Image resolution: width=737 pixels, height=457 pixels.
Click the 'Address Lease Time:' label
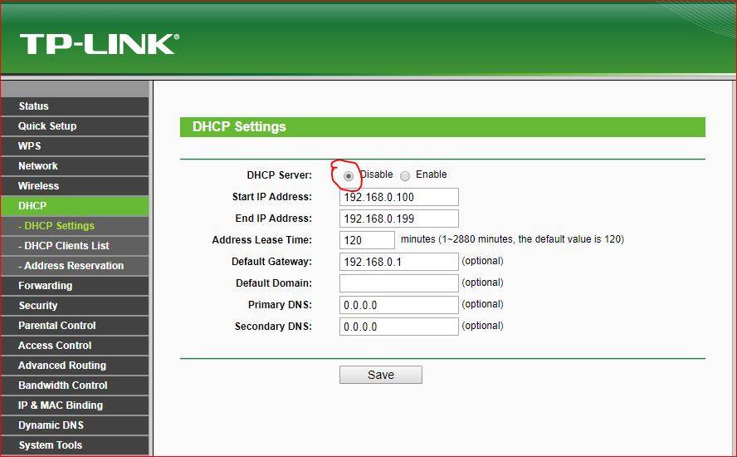[x=261, y=240]
